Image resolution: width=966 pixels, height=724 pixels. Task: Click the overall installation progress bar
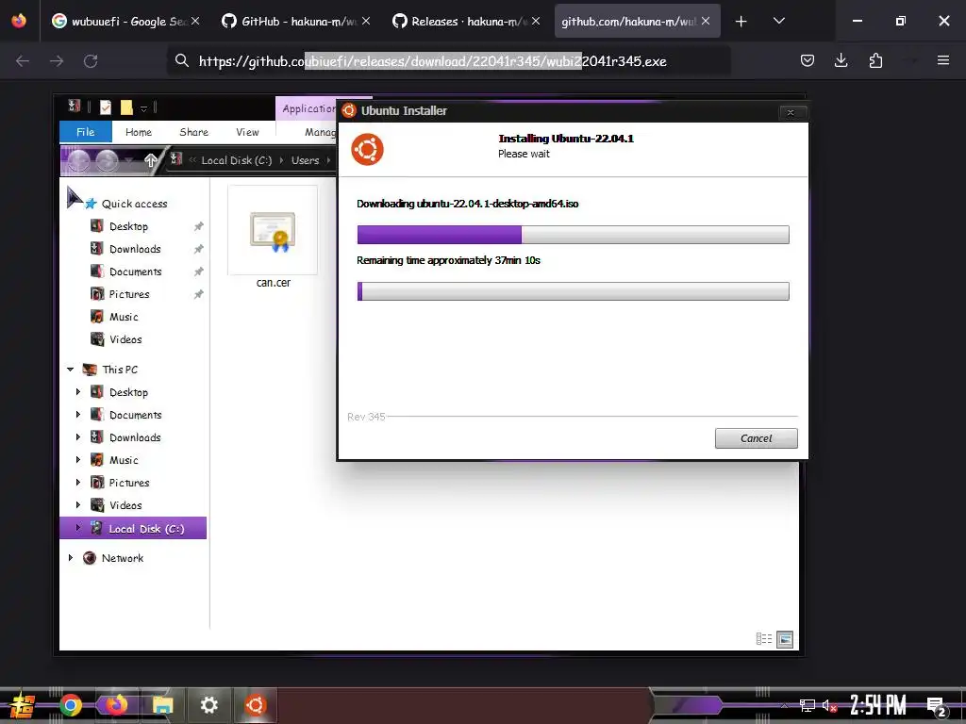point(573,291)
